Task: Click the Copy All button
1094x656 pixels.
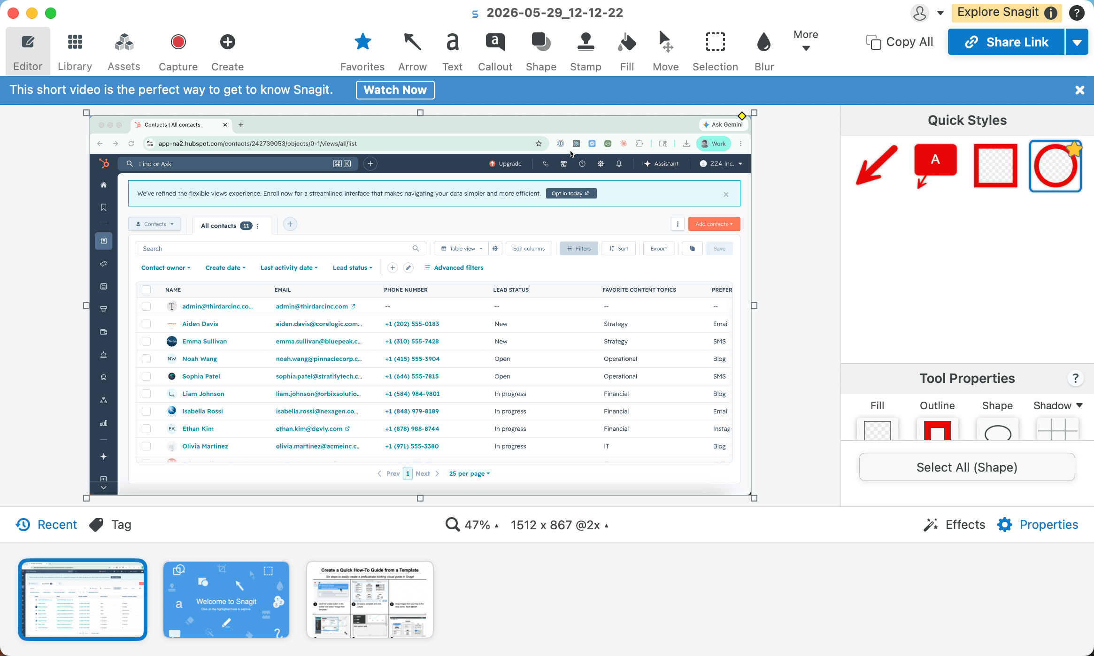Action: pyautogui.click(x=900, y=42)
